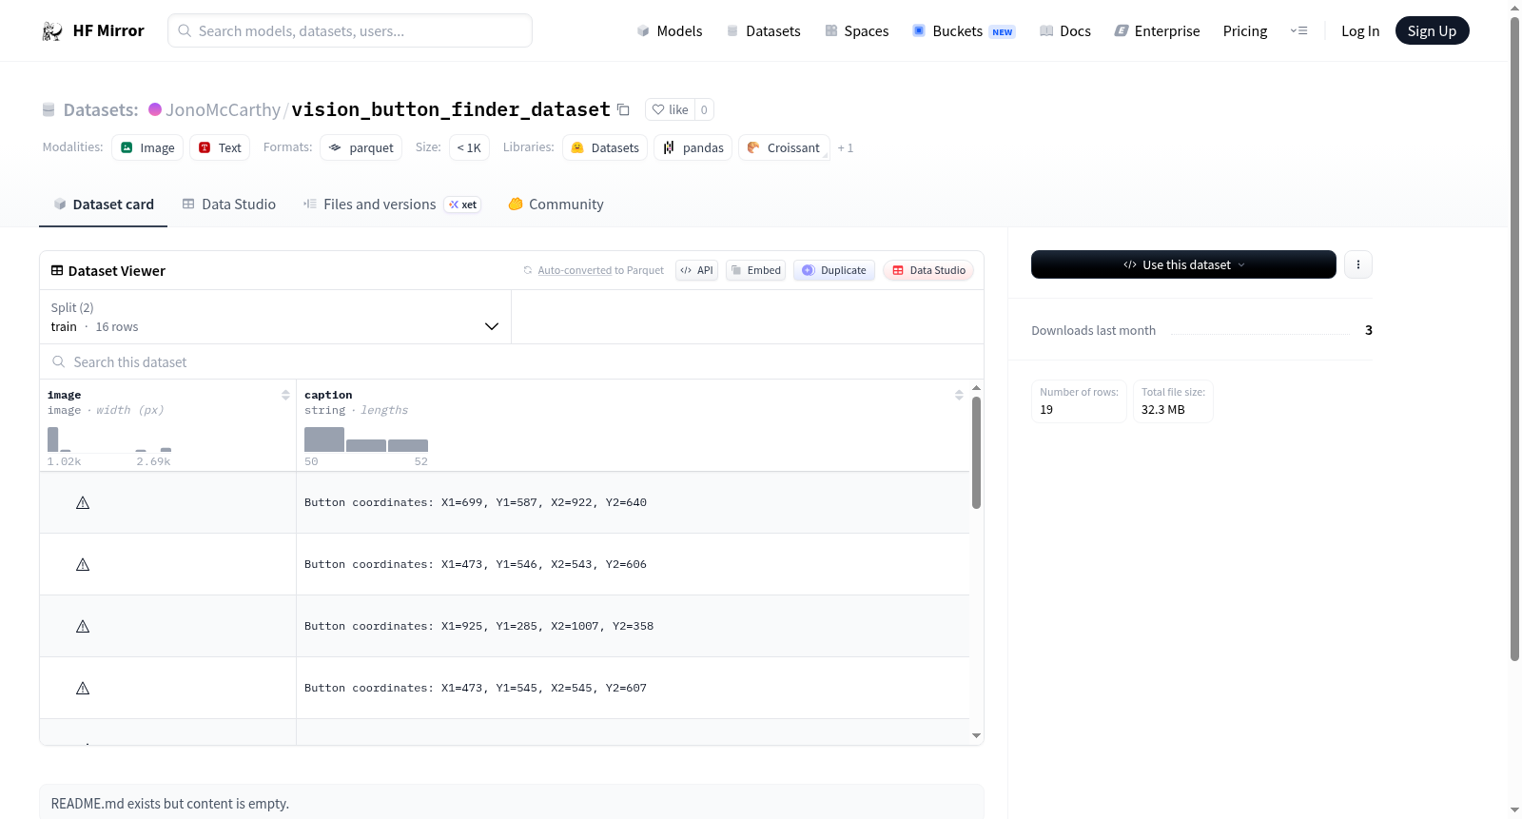Click the Datasets database icon in header
Image resolution: width=1522 pixels, height=819 pixels.
point(49,109)
